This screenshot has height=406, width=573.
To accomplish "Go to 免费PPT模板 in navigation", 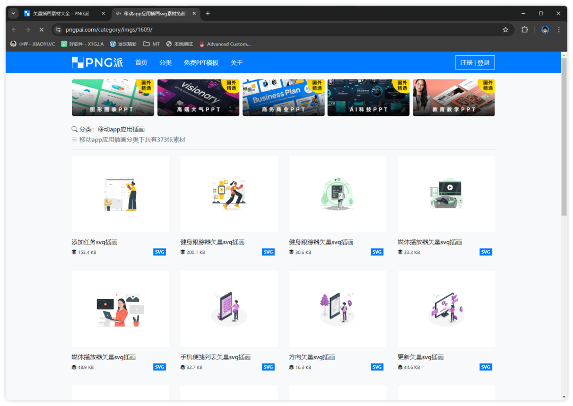I will click(x=201, y=63).
